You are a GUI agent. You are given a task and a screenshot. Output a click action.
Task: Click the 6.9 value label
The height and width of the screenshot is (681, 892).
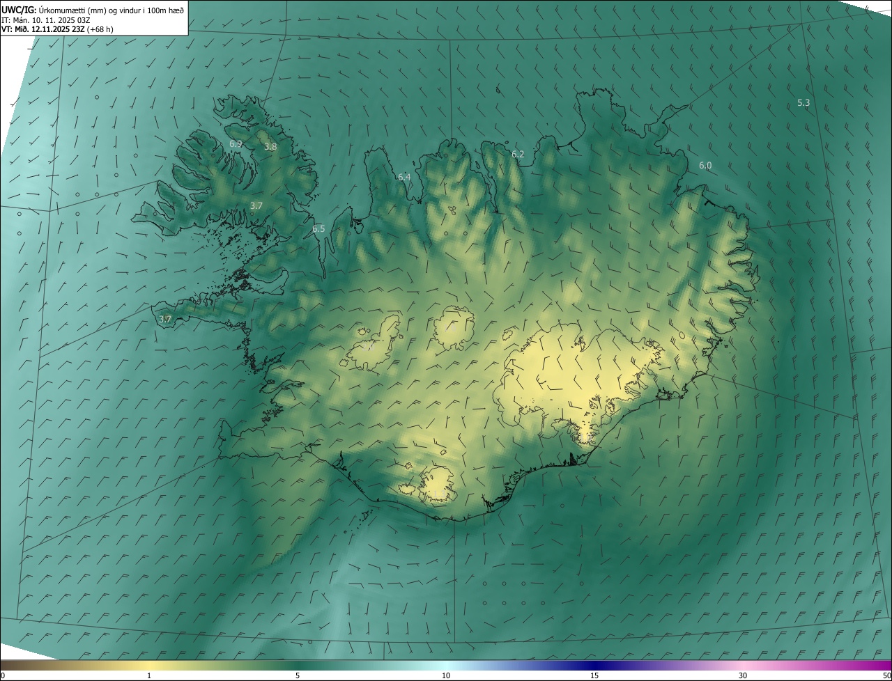236,143
